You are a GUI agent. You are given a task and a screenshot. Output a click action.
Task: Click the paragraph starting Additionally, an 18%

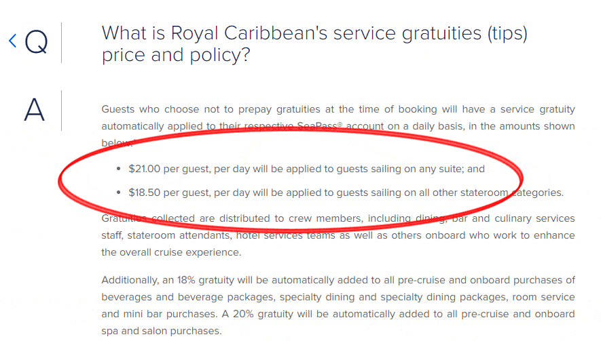pos(338,305)
